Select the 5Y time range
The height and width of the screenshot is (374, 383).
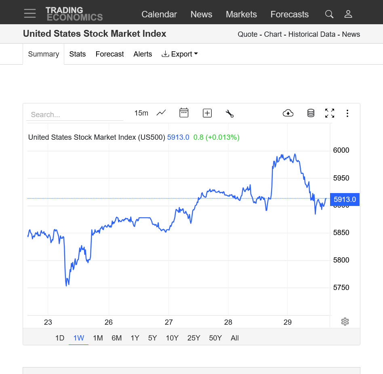point(152,338)
